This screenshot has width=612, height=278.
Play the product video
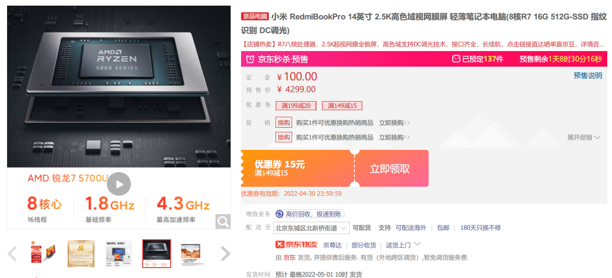119,184
